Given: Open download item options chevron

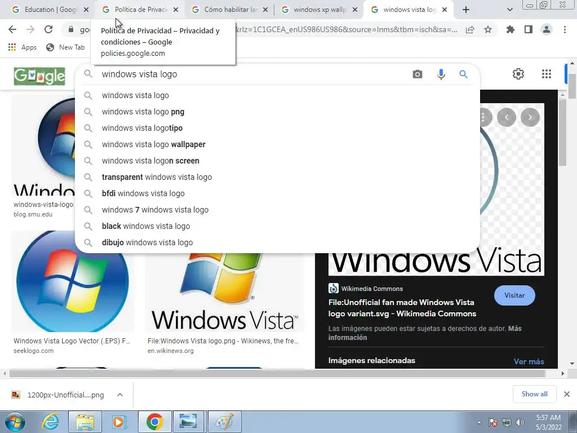Looking at the screenshot, I should [120, 395].
